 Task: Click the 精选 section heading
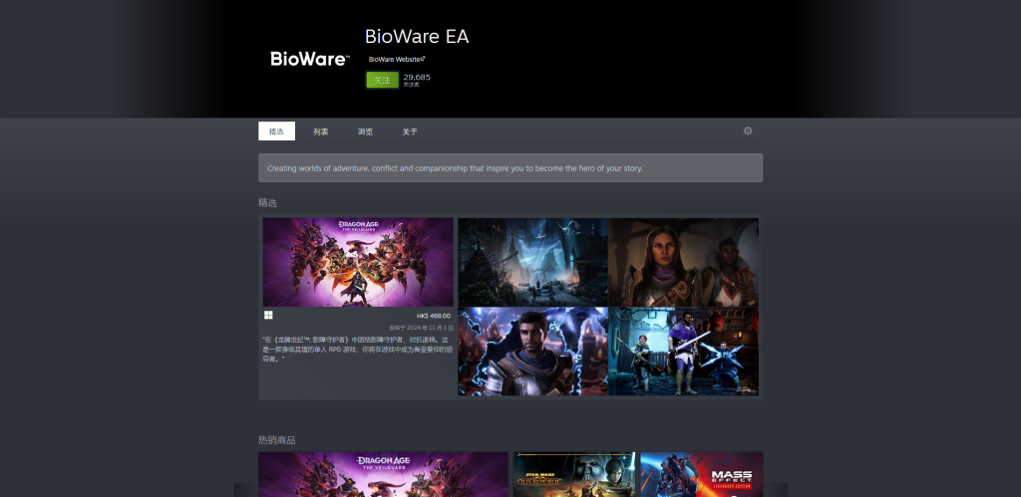(x=267, y=203)
